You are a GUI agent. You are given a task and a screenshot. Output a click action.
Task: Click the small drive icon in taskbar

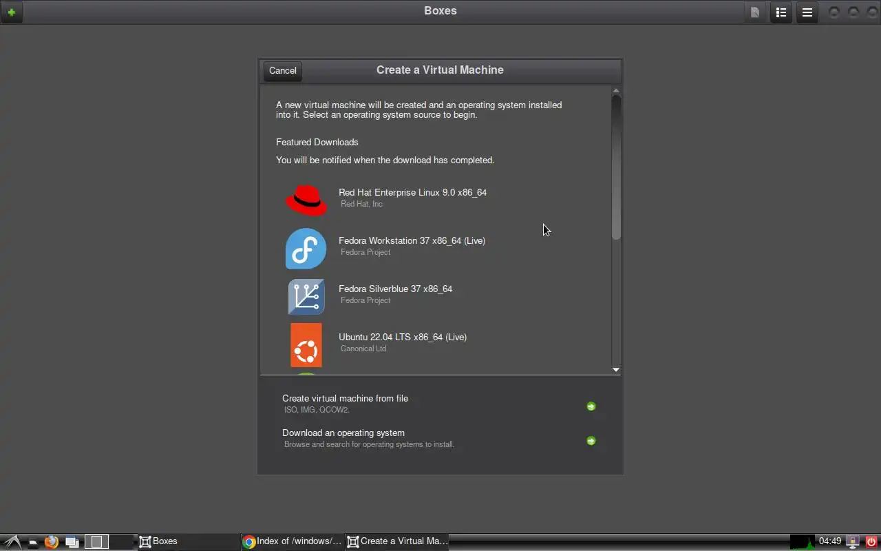[32, 543]
